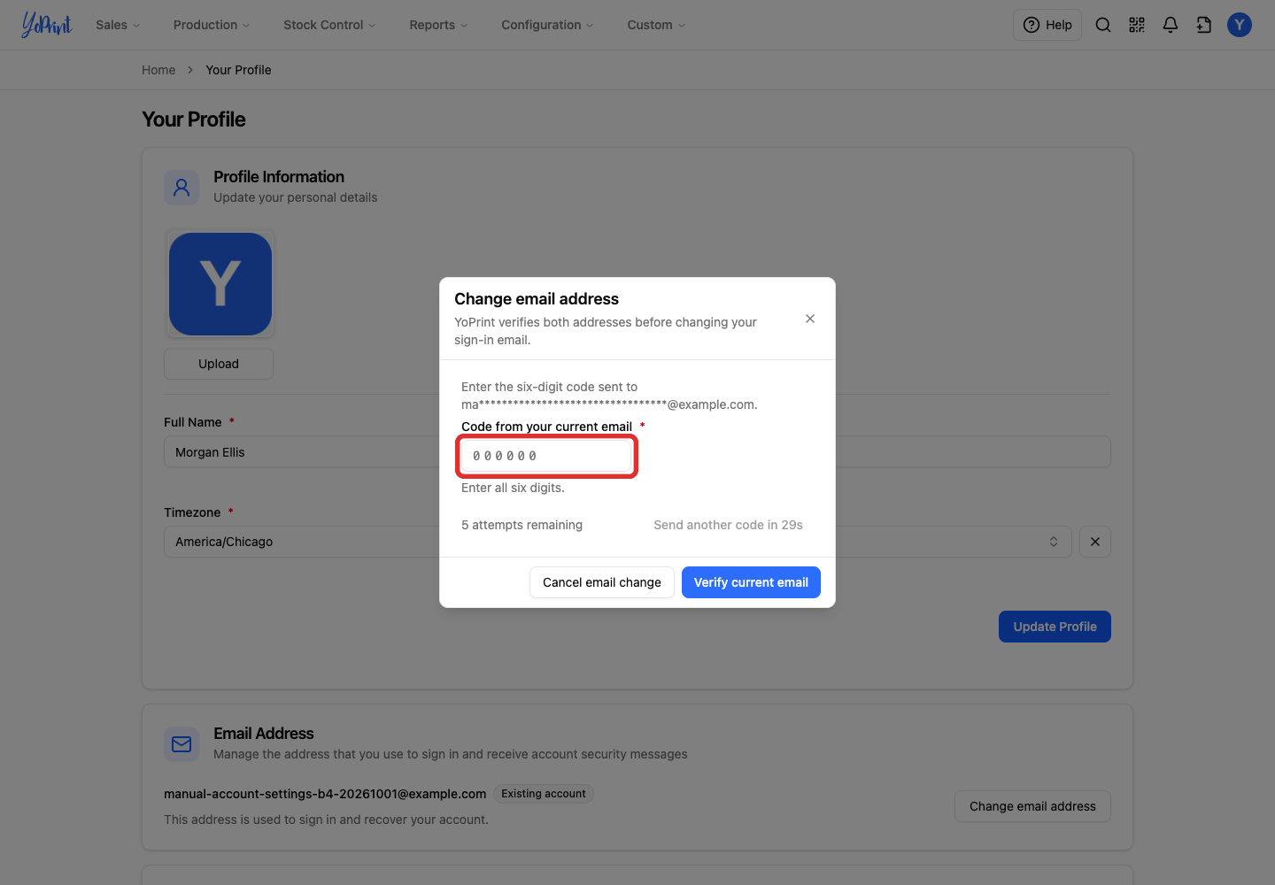This screenshot has width=1275, height=885.
Task: Go to Home breadcrumb
Action: pyautogui.click(x=158, y=70)
